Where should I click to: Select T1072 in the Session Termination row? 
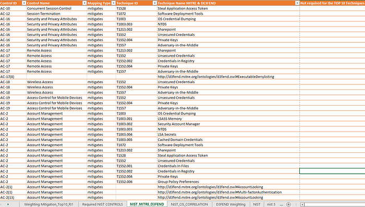137,14
